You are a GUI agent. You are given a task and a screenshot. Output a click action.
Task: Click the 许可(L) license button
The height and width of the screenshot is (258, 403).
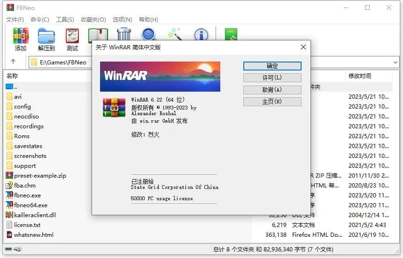click(272, 78)
